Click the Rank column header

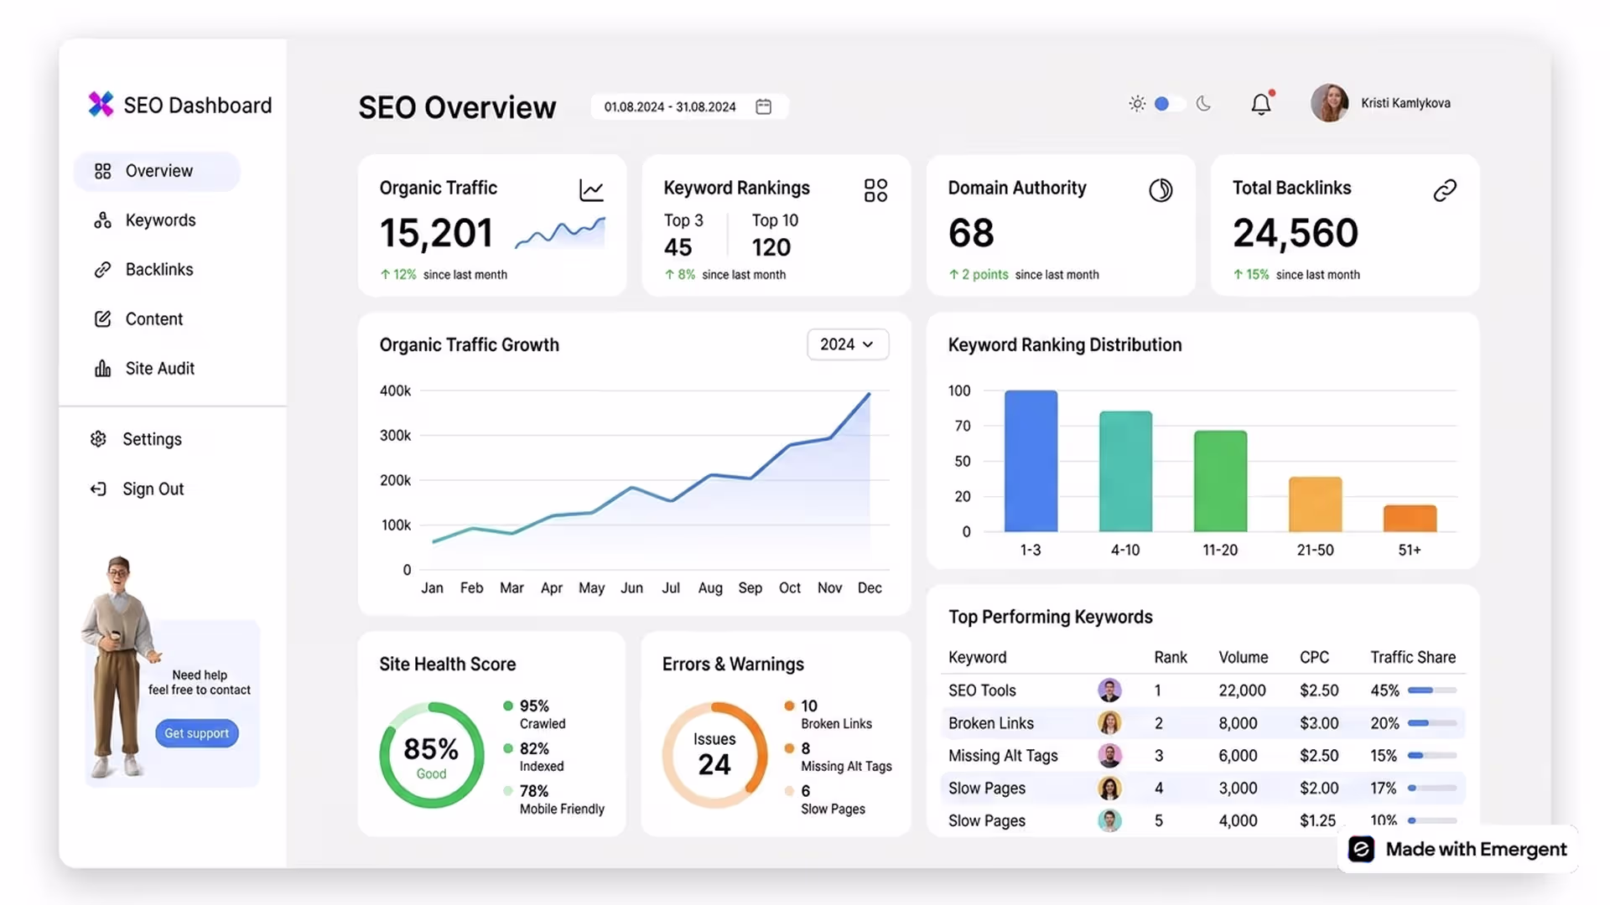(x=1171, y=658)
